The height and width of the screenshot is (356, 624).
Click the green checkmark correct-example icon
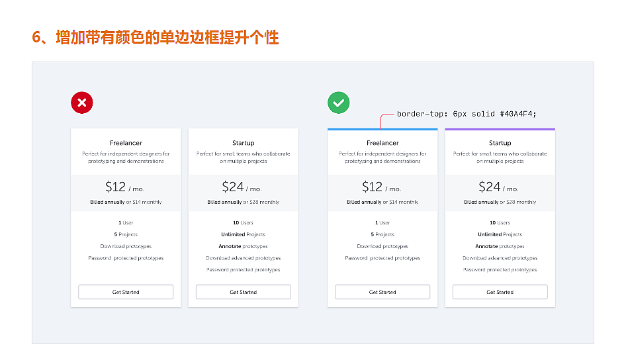[338, 103]
